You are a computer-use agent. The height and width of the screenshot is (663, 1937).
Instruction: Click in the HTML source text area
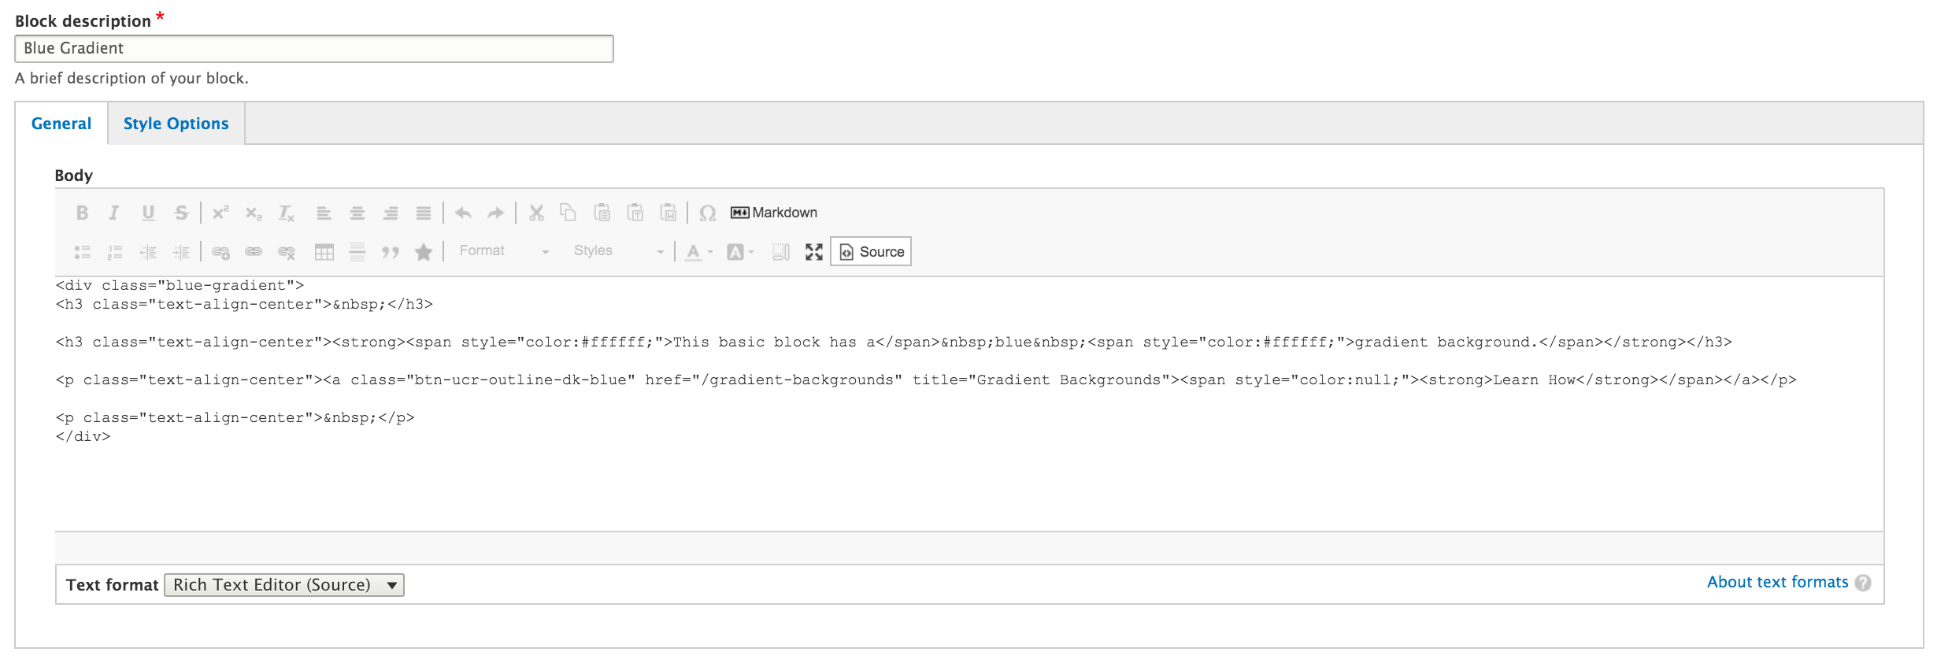pos(969,404)
